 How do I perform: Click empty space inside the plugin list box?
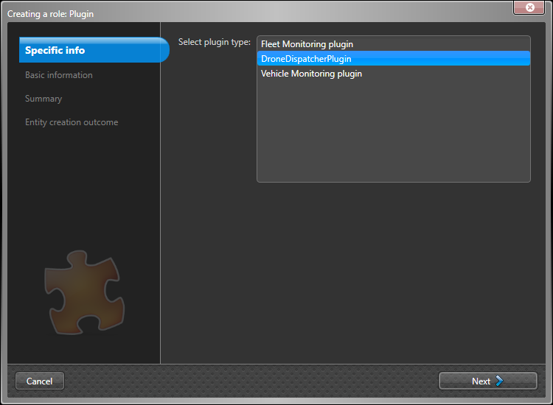click(393, 133)
